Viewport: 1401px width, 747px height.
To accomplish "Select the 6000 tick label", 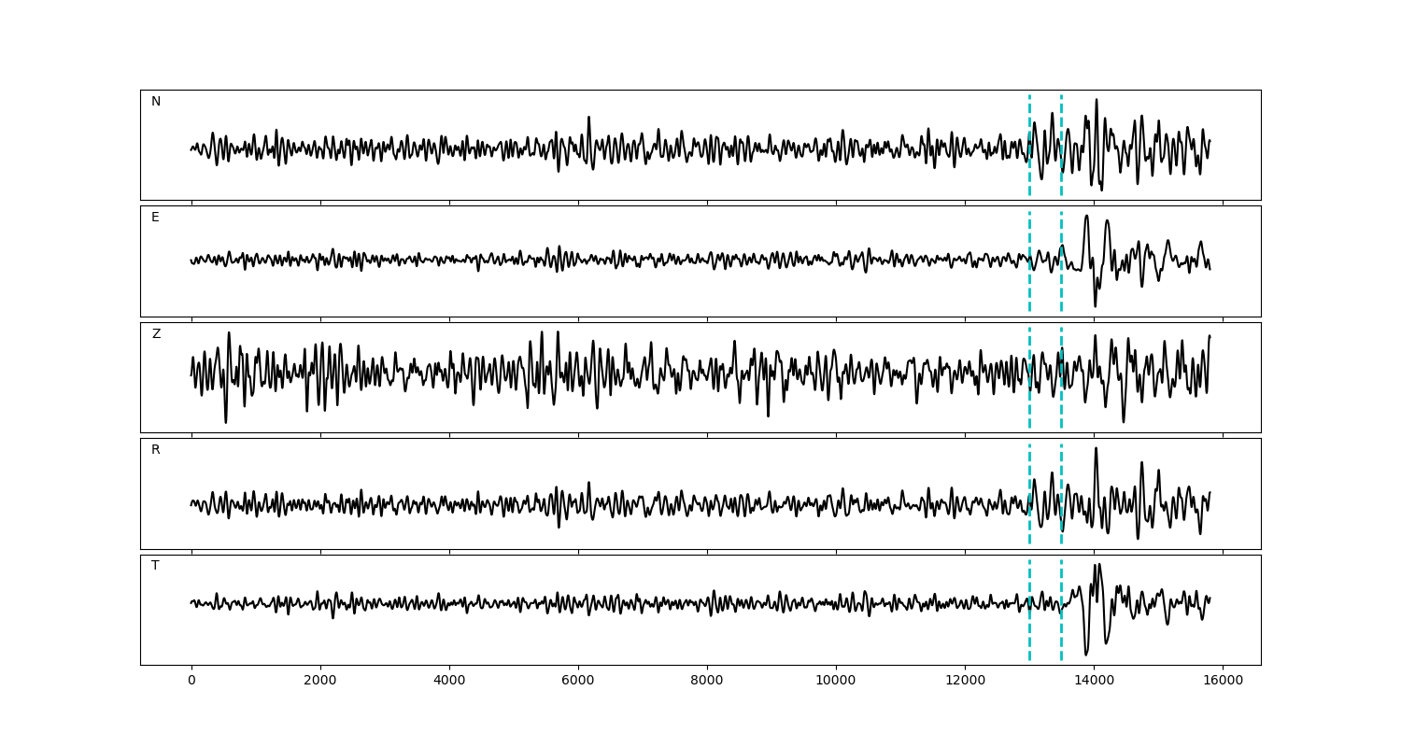I will (578, 682).
